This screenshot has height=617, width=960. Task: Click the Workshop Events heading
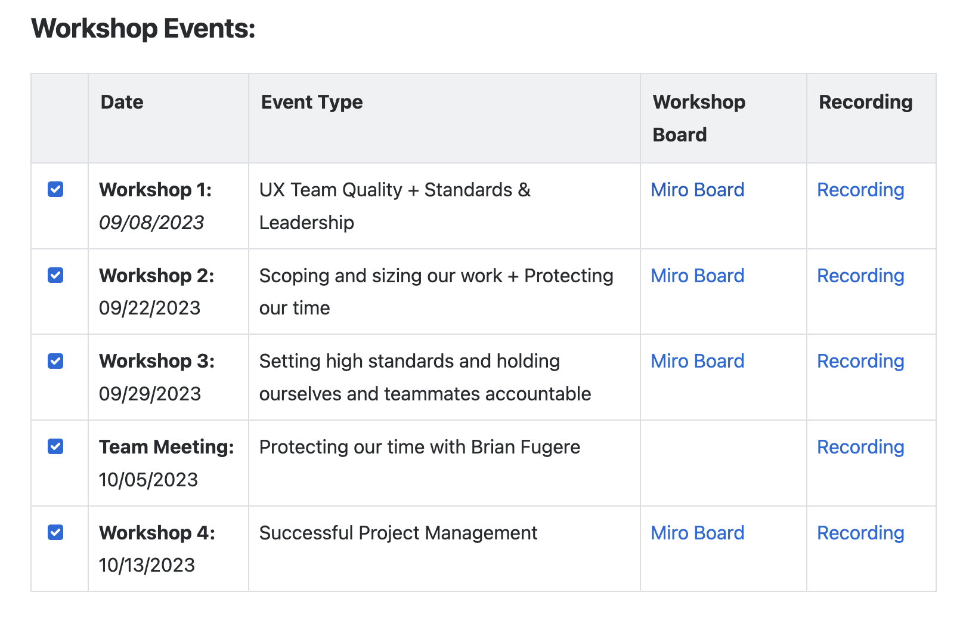pos(143,29)
